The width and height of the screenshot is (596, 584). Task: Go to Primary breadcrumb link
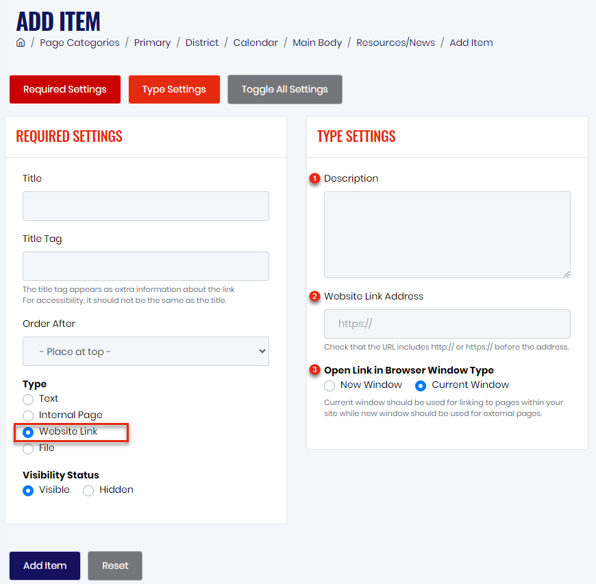[152, 42]
